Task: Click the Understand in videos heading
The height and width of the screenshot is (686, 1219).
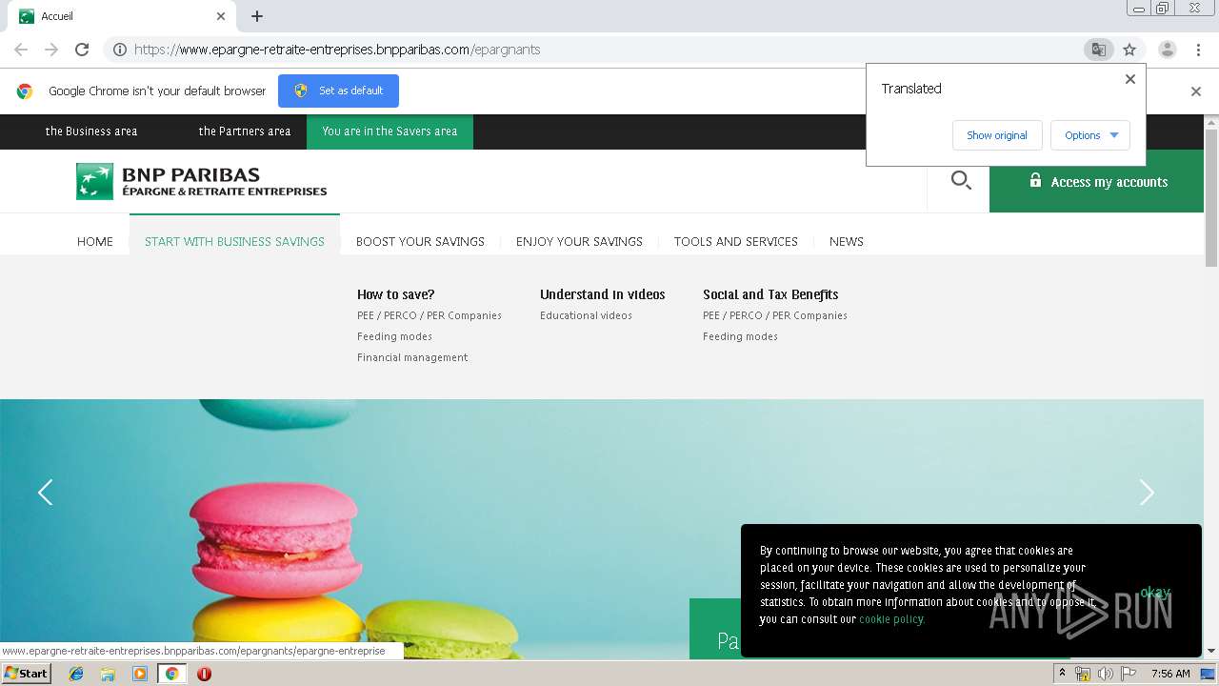Action: (603, 294)
